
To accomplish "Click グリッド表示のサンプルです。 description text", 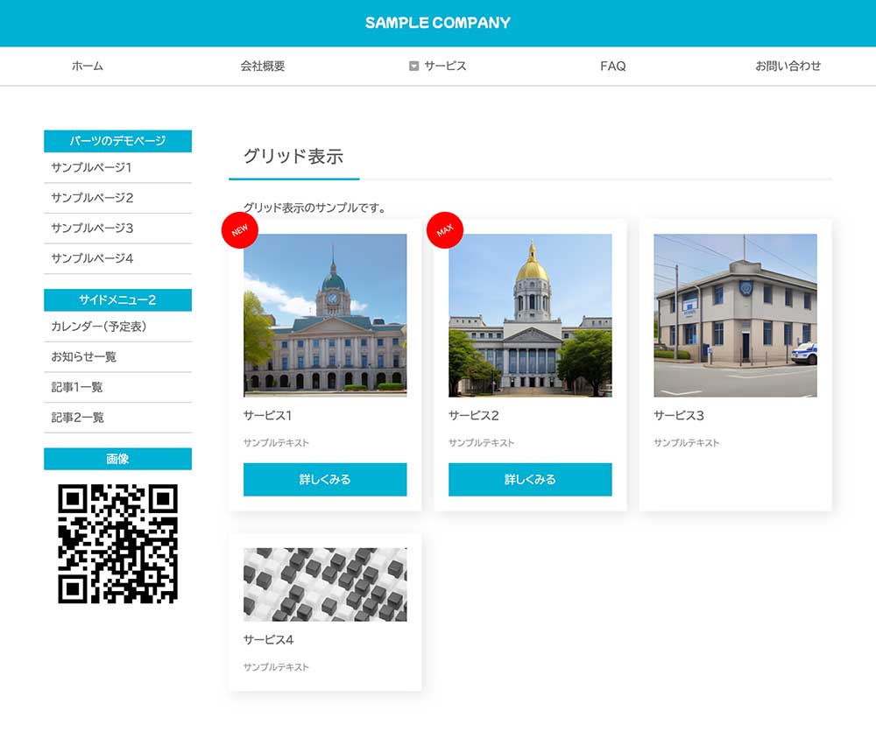I will (x=314, y=208).
